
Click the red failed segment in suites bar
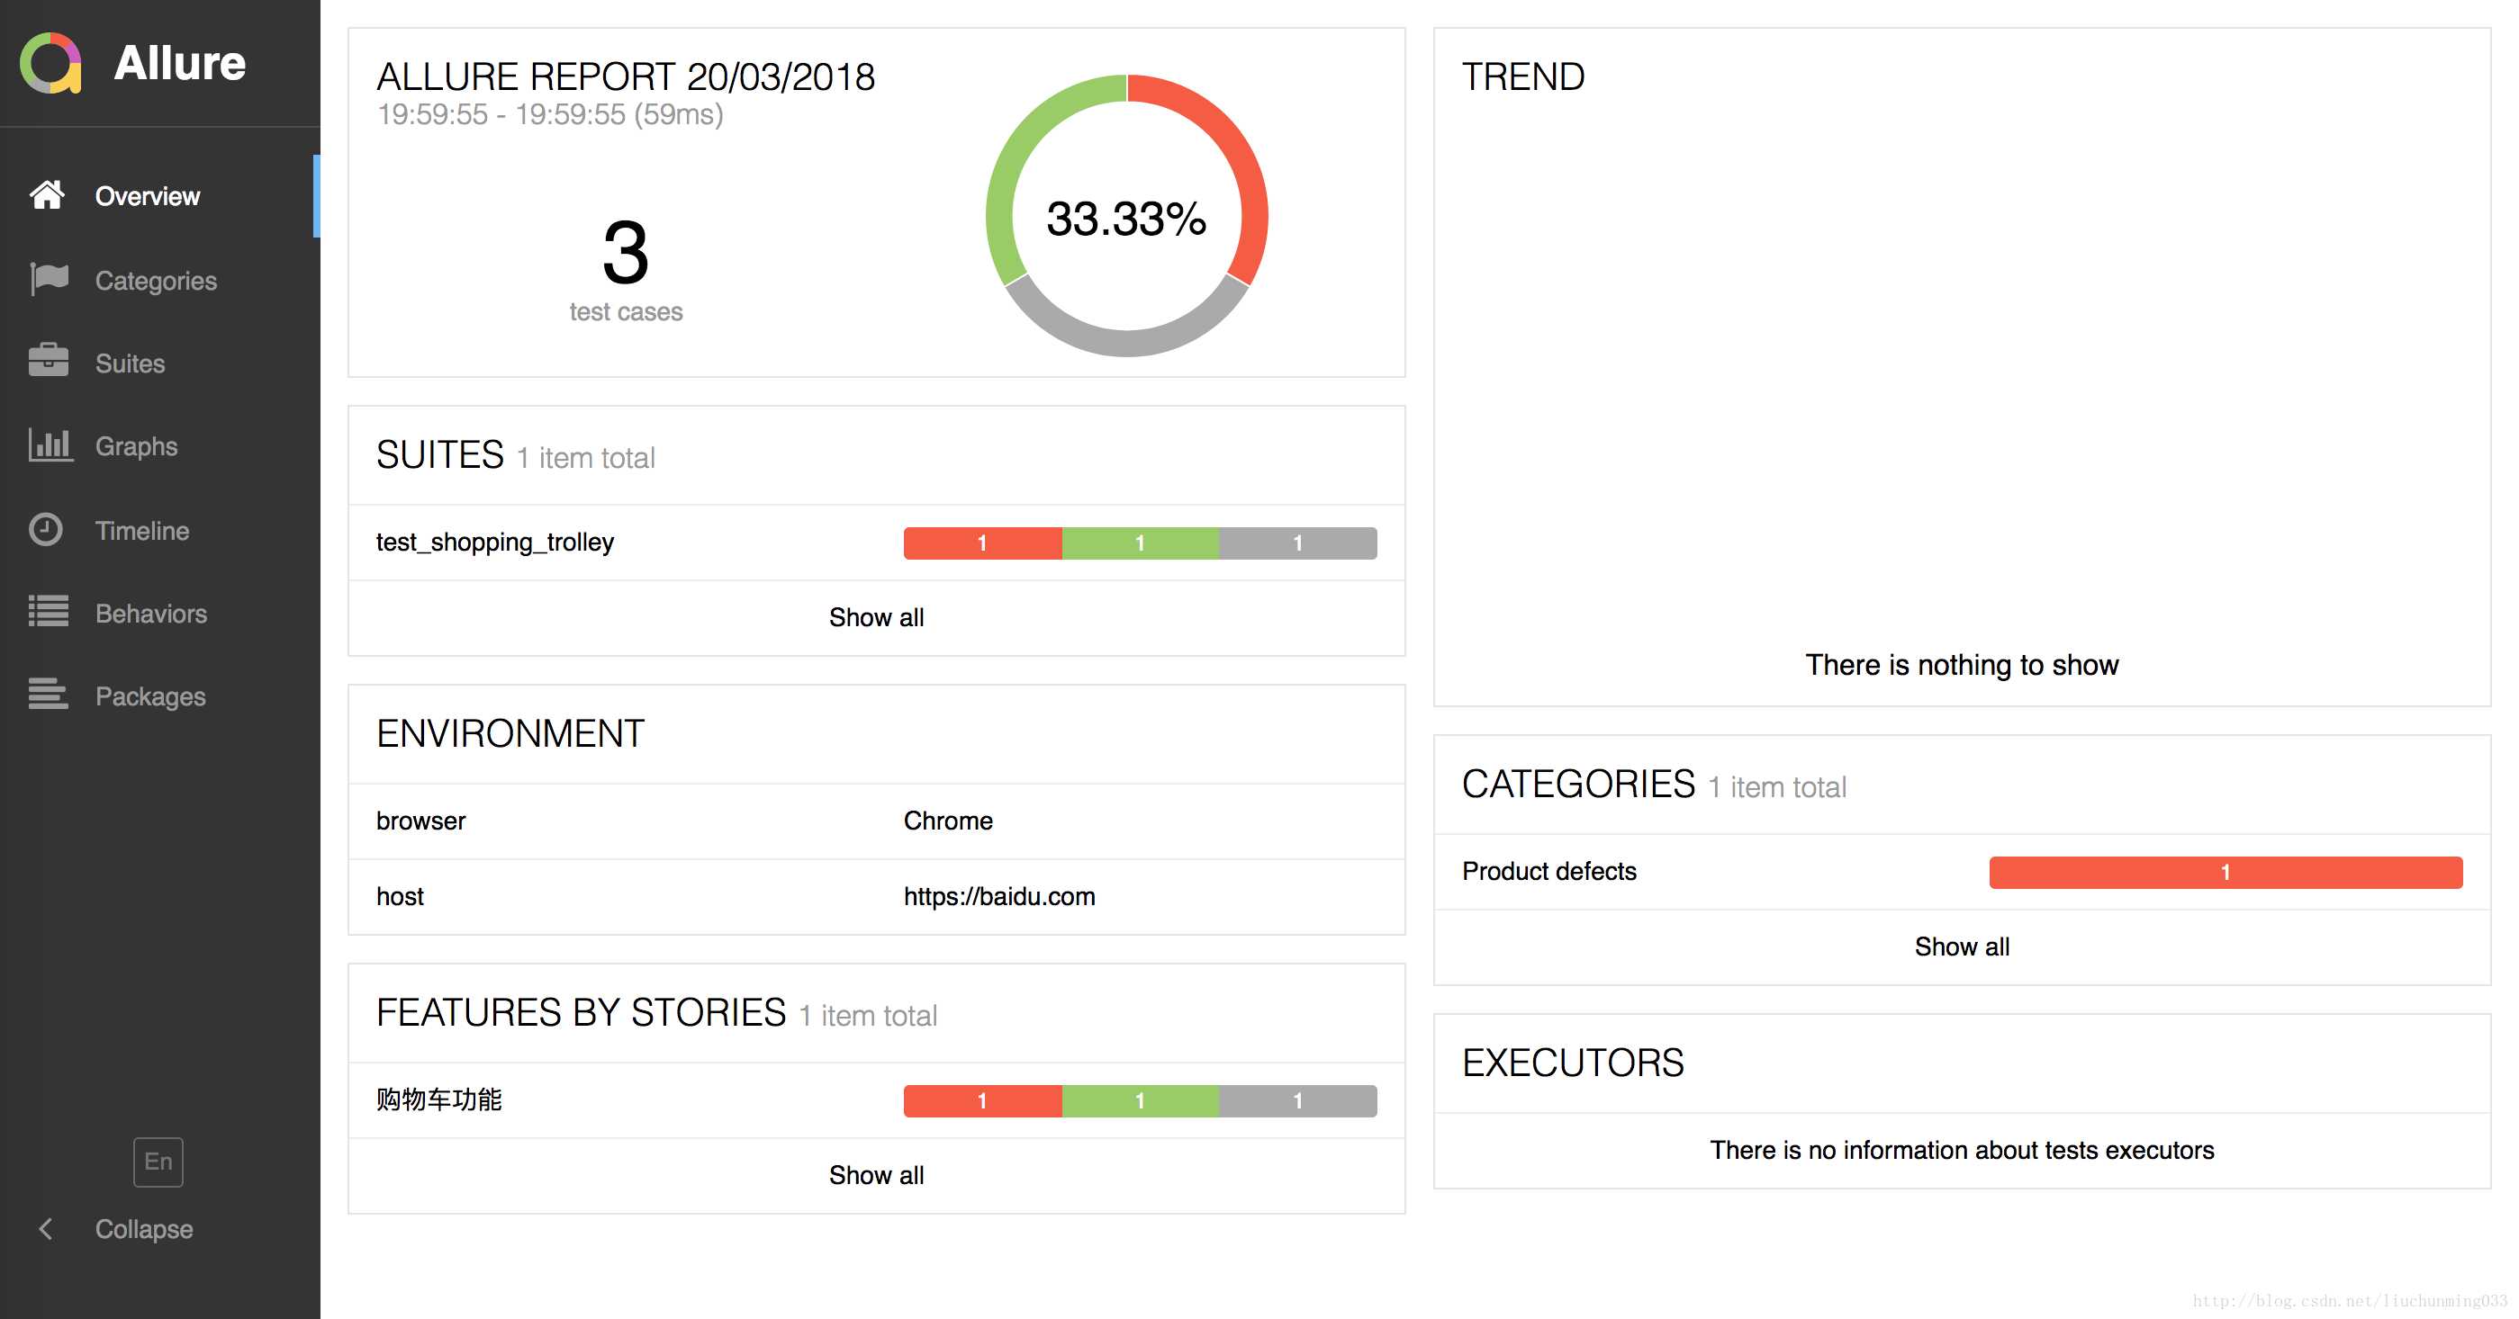click(x=982, y=543)
